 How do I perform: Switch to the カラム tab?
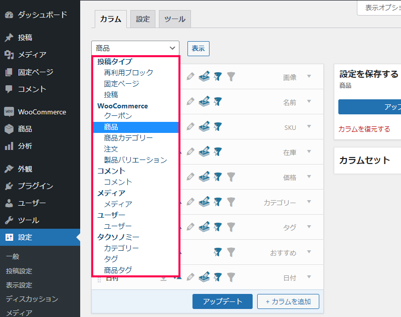click(110, 19)
